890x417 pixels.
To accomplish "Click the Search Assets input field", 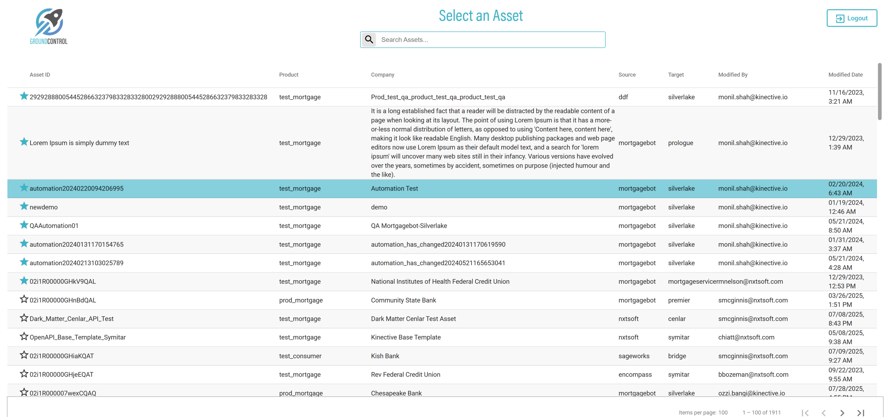I will pyautogui.click(x=490, y=40).
